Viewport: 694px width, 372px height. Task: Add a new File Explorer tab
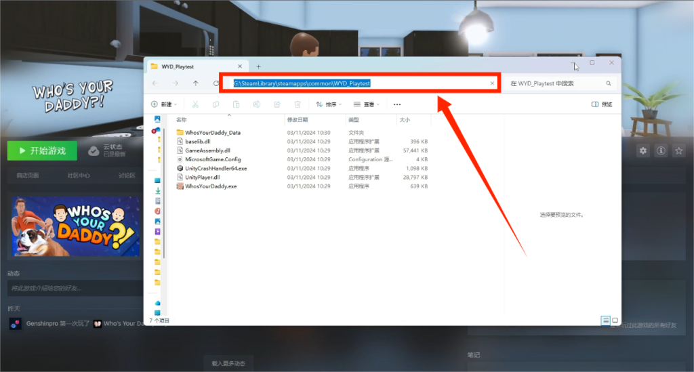click(x=258, y=66)
